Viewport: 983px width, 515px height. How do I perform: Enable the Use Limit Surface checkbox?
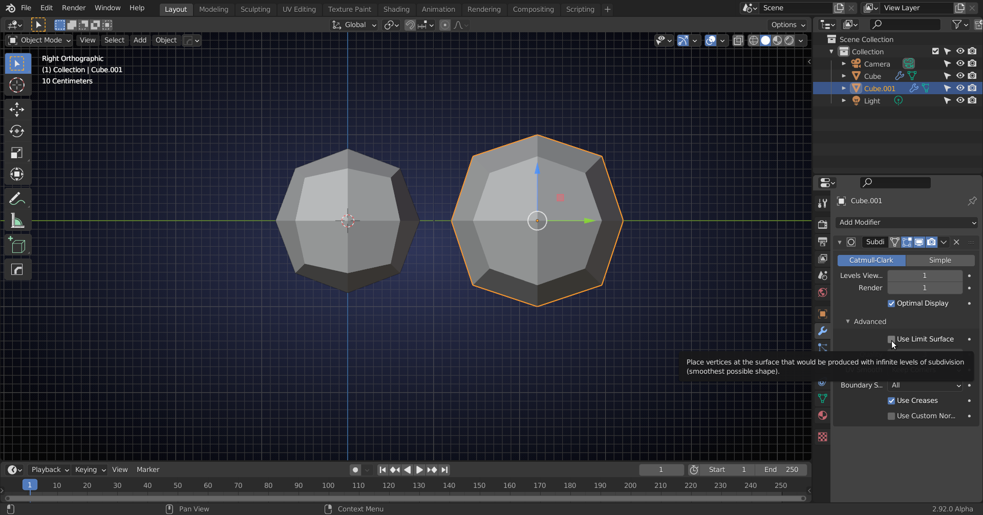[x=891, y=339]
